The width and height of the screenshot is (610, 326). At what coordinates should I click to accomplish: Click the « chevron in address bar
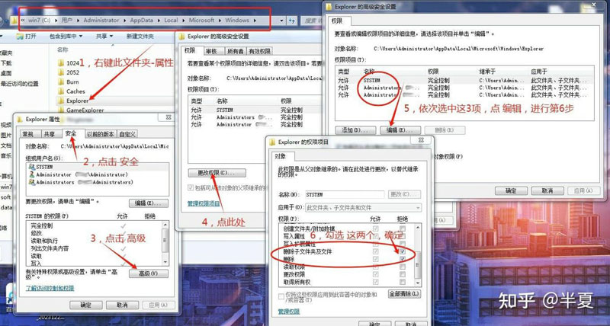pos(24,21)
